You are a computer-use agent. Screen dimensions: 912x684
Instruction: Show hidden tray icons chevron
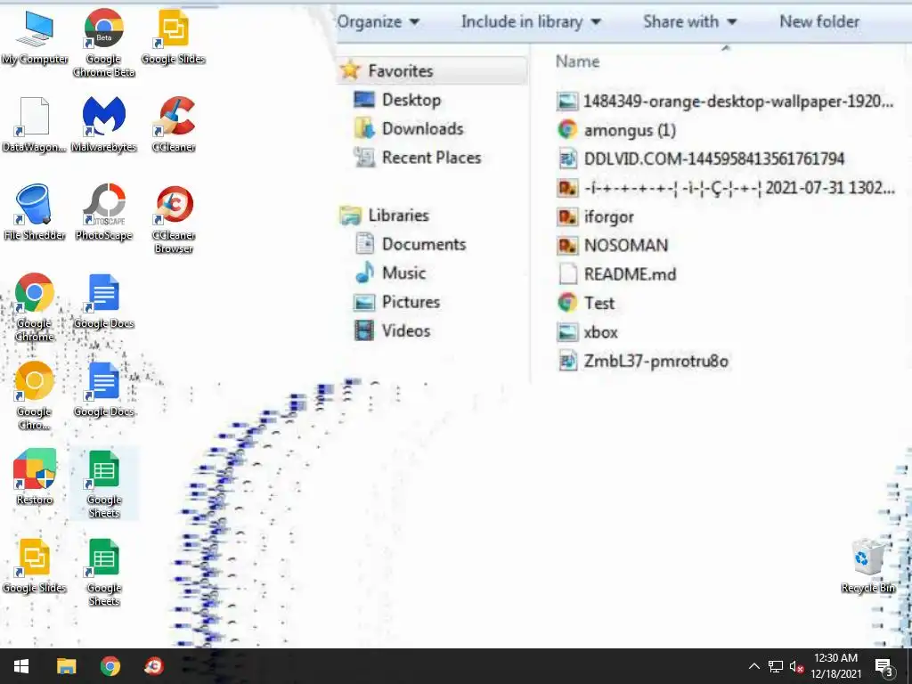(753, 666)
